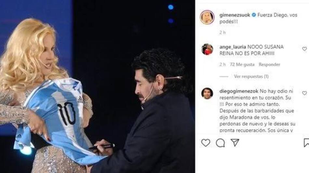Expand Ver respuestas (1) replies
This screenshot has height=173, width=309.
[x=251, y=76]
